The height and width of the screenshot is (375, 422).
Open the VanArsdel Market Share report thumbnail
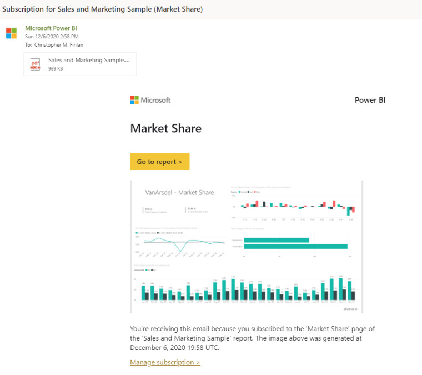click(247, 247)
